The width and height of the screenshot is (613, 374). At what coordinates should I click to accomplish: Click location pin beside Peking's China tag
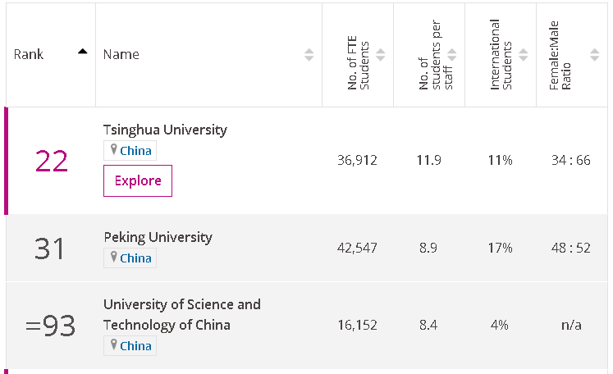click(113, 258)
